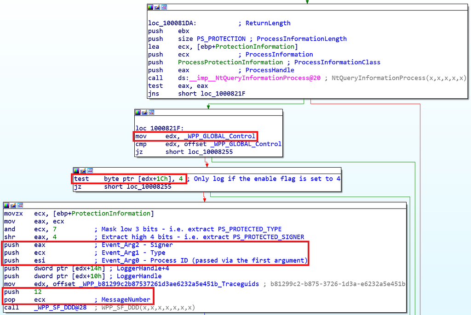The image size is (471, 315).
Task: Select the 'mov eax, ecx' instruction
Action: click(x=34, y=221)
